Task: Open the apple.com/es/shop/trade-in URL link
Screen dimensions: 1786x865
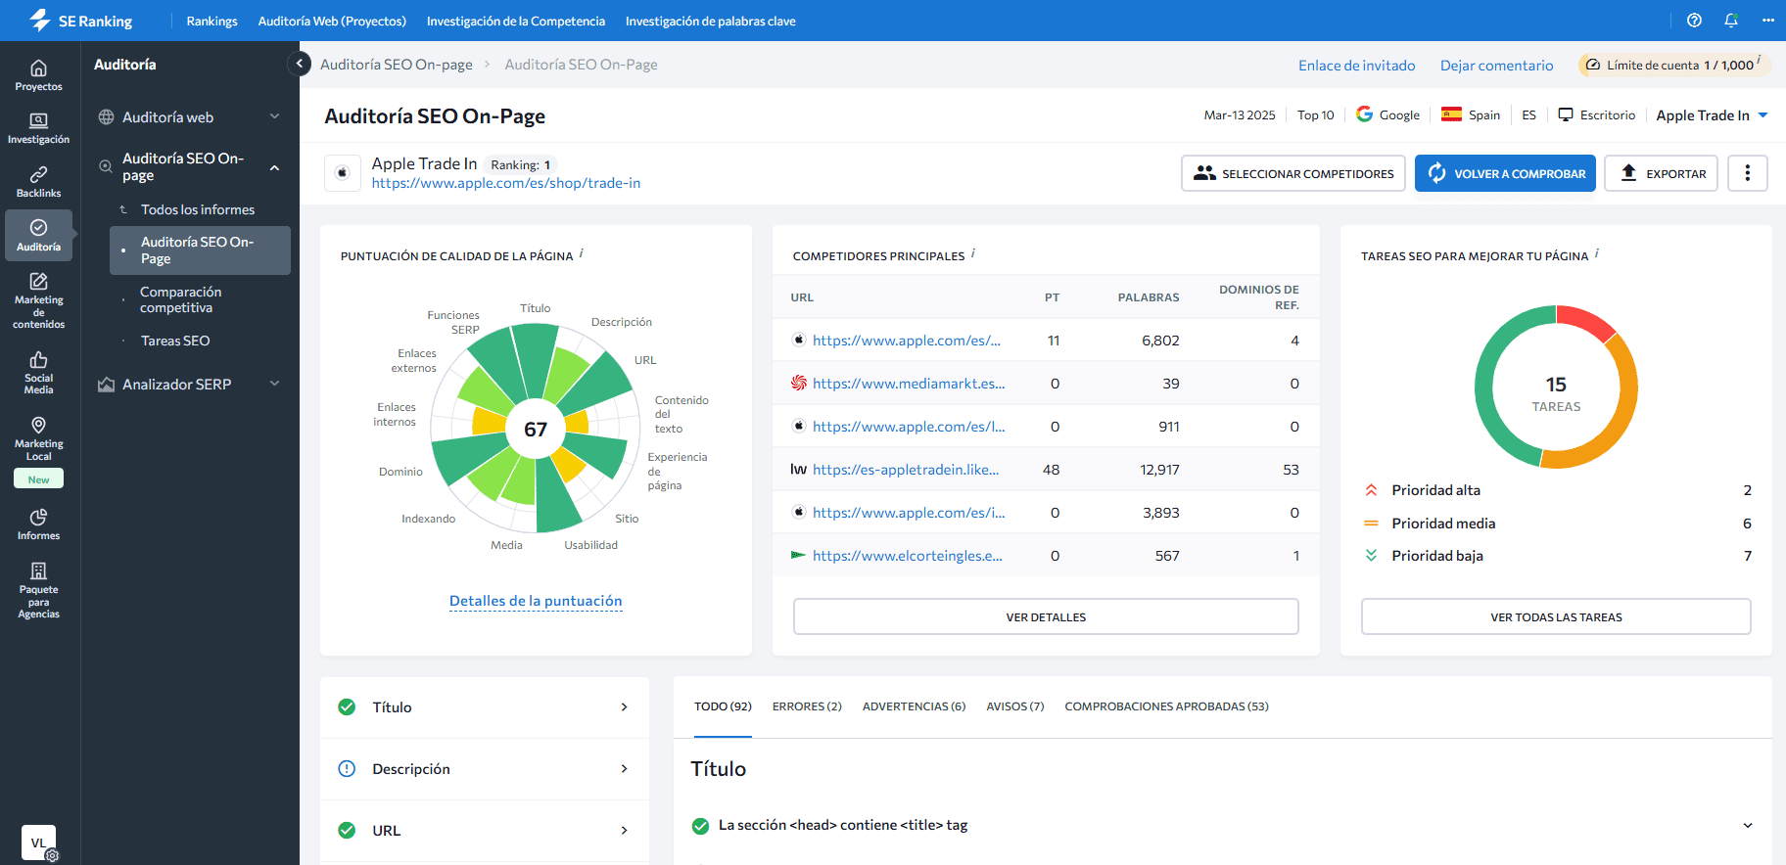Action: [x=506, y=183]
